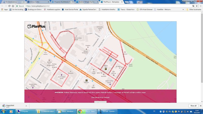Open Hotelbeds suppliers bookmark
Screen dimensions: 203x114
[52, 9]
